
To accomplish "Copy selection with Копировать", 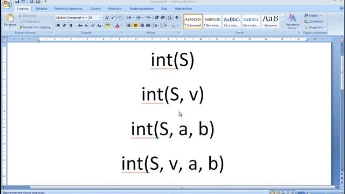I will (30, 22).
